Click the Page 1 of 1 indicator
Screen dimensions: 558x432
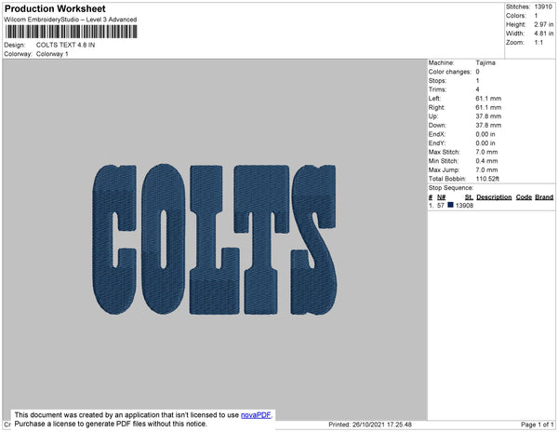[538, 425]
